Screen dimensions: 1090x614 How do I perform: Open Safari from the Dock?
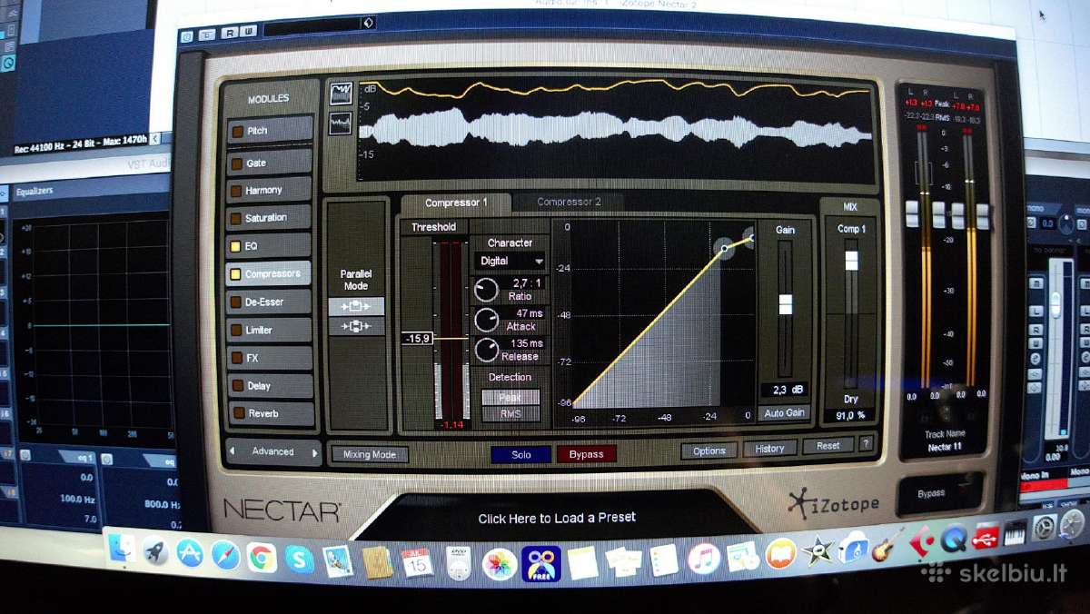coord(225,555)
